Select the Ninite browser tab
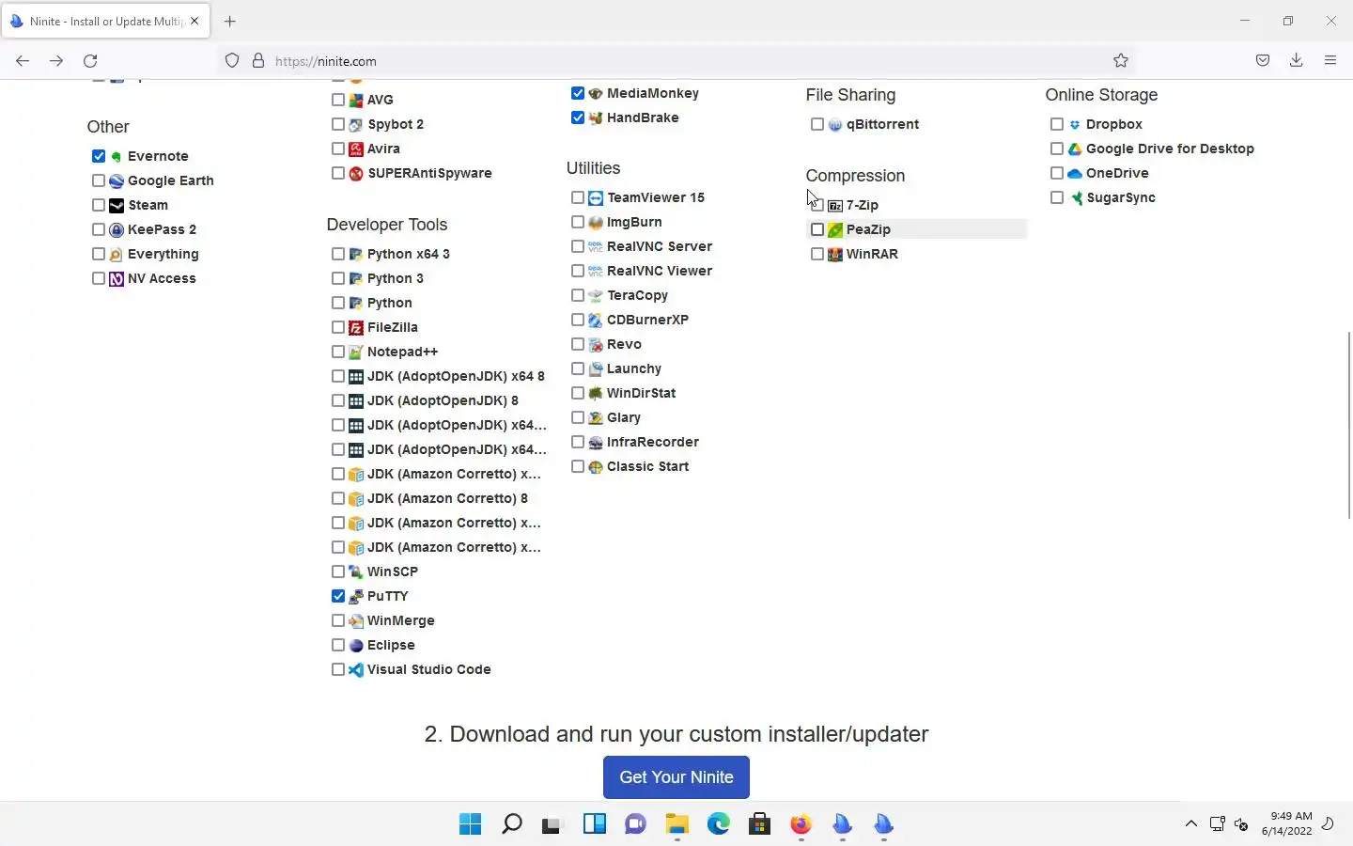 105,21
